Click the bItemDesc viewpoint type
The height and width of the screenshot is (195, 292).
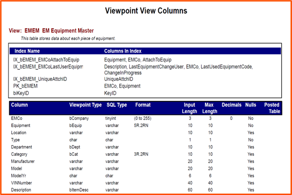(x=79, y=190)
